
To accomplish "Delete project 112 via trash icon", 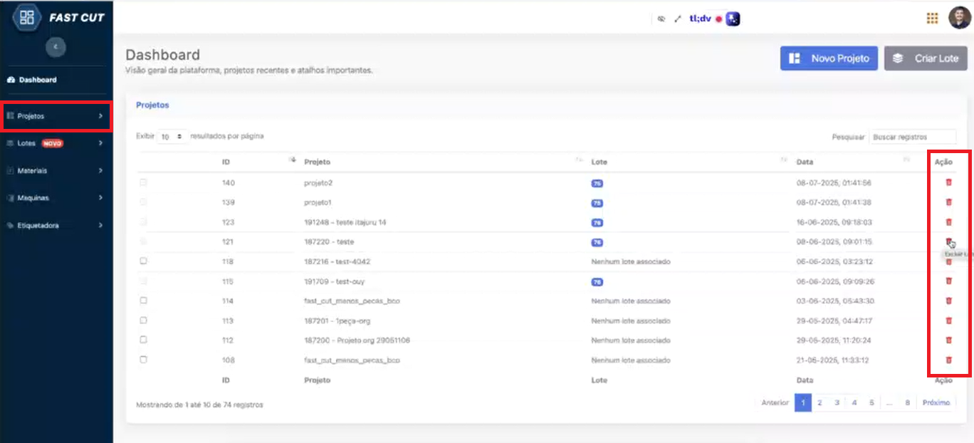I will coord(948,340).
